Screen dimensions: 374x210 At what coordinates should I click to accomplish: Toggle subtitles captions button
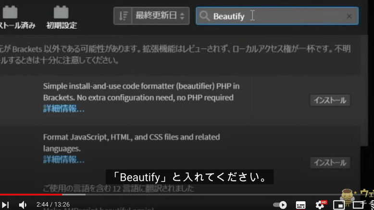point(300,205)
